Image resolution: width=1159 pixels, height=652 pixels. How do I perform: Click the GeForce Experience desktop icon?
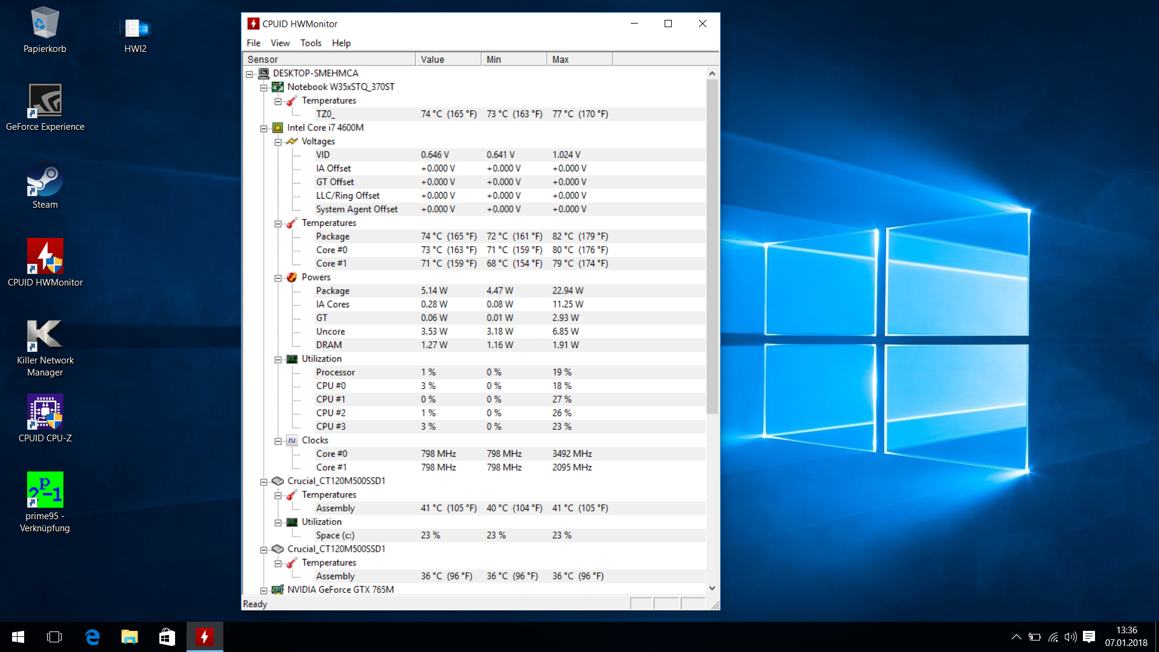(x=45, y=101)
